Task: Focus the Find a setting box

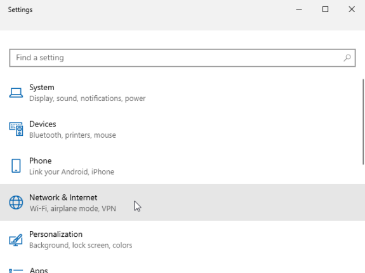Action: coord(183,58)
